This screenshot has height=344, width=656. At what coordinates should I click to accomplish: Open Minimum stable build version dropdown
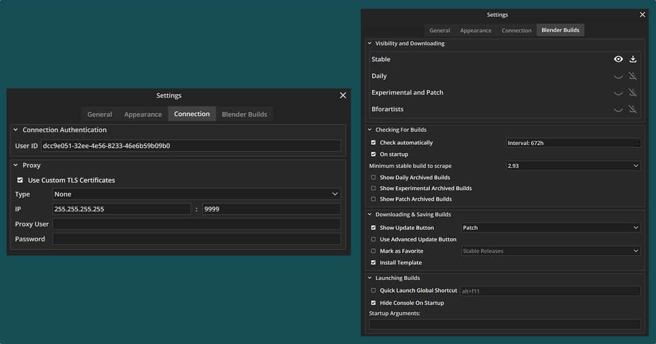573,165
